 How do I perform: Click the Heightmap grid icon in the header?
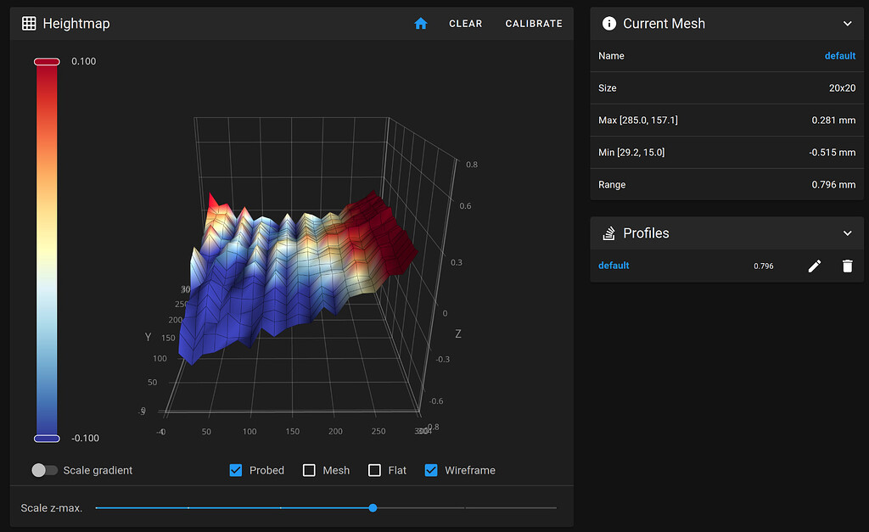click(x=30, y=24)
